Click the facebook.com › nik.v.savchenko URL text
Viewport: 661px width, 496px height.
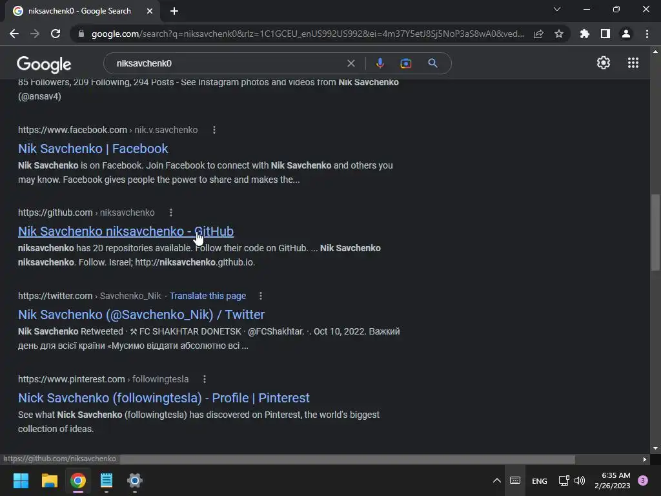108,130
